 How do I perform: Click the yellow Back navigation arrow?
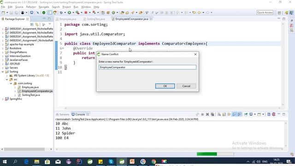[x=199, y=12]
